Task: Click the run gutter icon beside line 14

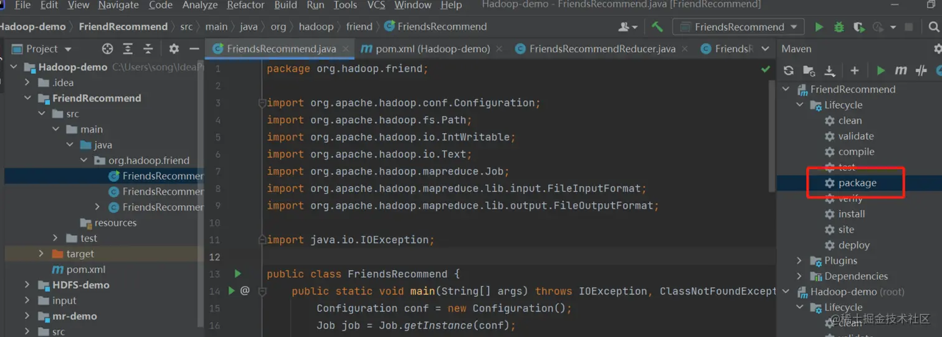Action: coord(231,290)
